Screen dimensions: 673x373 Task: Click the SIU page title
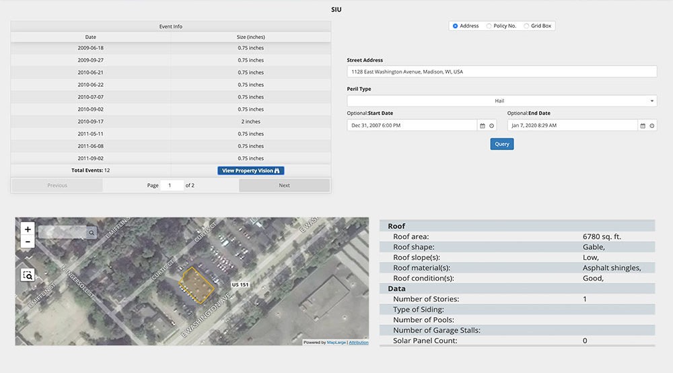(x=336, y=9)
